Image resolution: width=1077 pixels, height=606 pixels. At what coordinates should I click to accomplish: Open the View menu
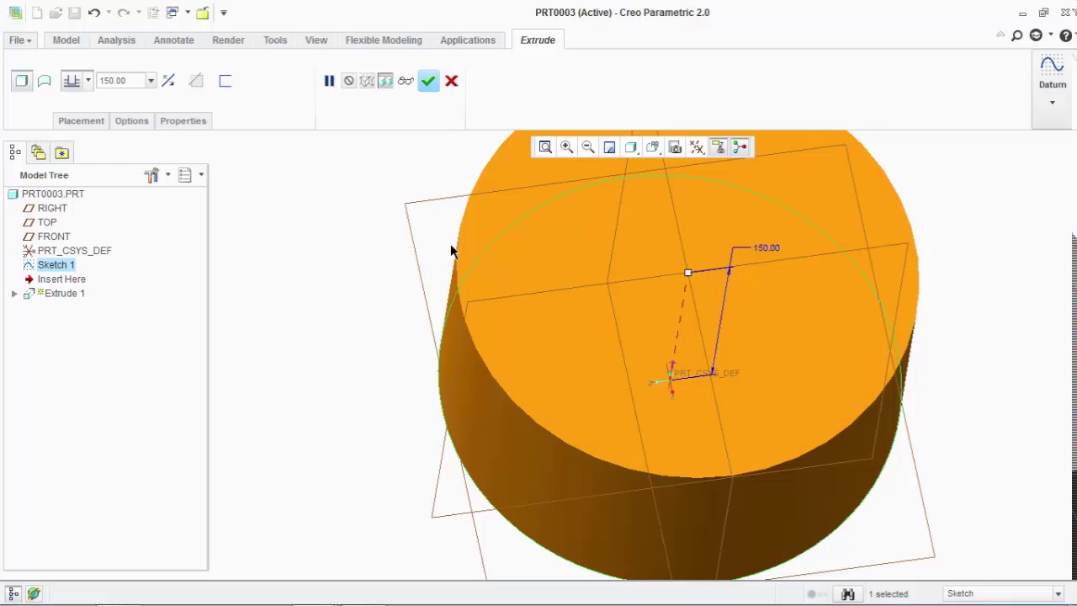coord(316,40)
